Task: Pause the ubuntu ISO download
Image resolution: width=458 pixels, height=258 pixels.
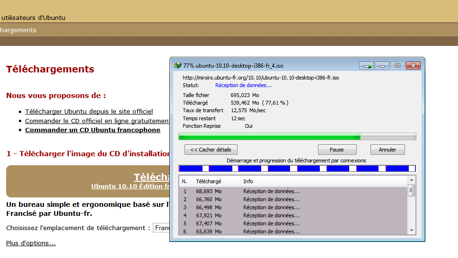Action: (337, 150)
